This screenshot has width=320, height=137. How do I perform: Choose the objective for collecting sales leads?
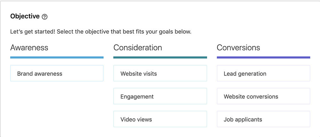pyautogui.click(x=263, y=73)
